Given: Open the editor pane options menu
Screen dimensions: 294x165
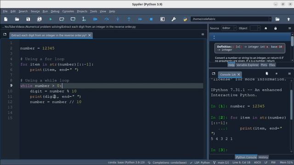Looking at the screenshot, I should [x=203, y=34].
